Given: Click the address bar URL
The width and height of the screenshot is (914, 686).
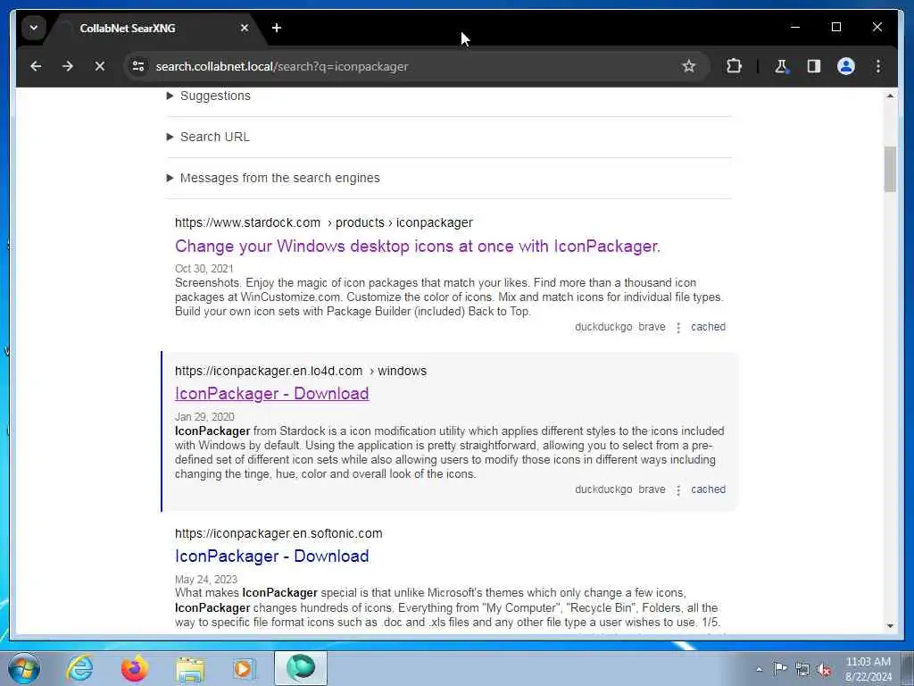Looking at the screenshot, I should pyautogui.click(x=281, y=66).
